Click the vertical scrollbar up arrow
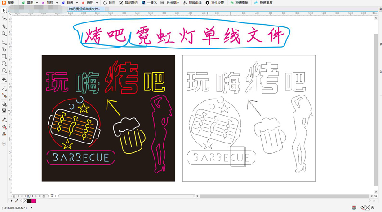Viewport: 382px width, 212px height. 376,18
